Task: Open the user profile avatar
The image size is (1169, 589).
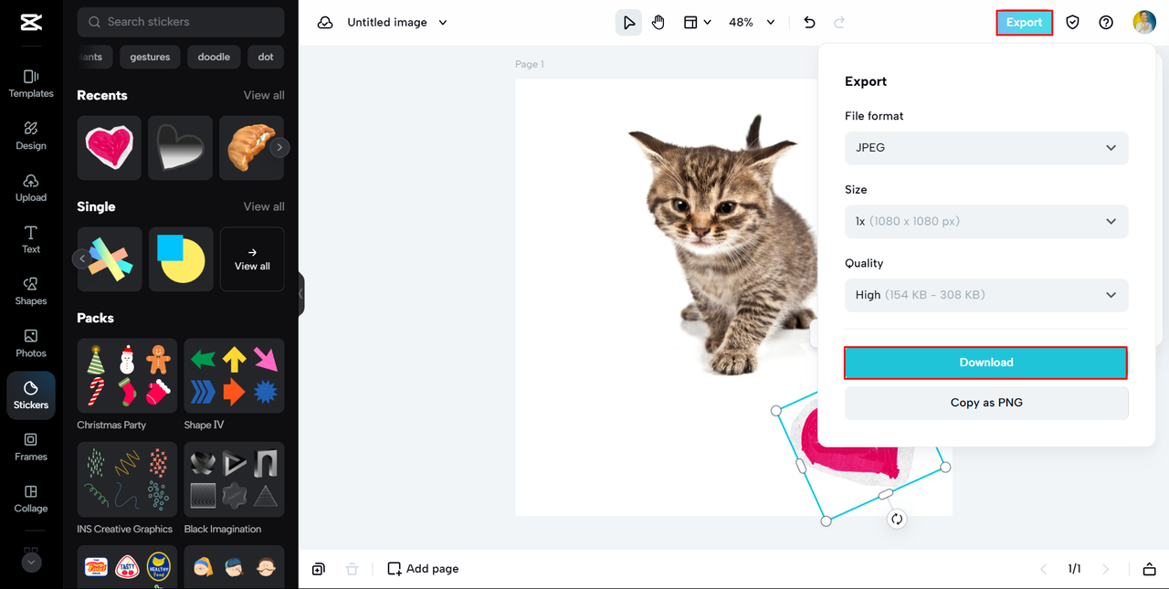Action: pos(1144,23)
